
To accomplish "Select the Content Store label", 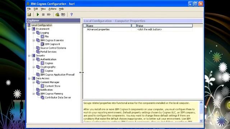I will (x=52, y=86).
